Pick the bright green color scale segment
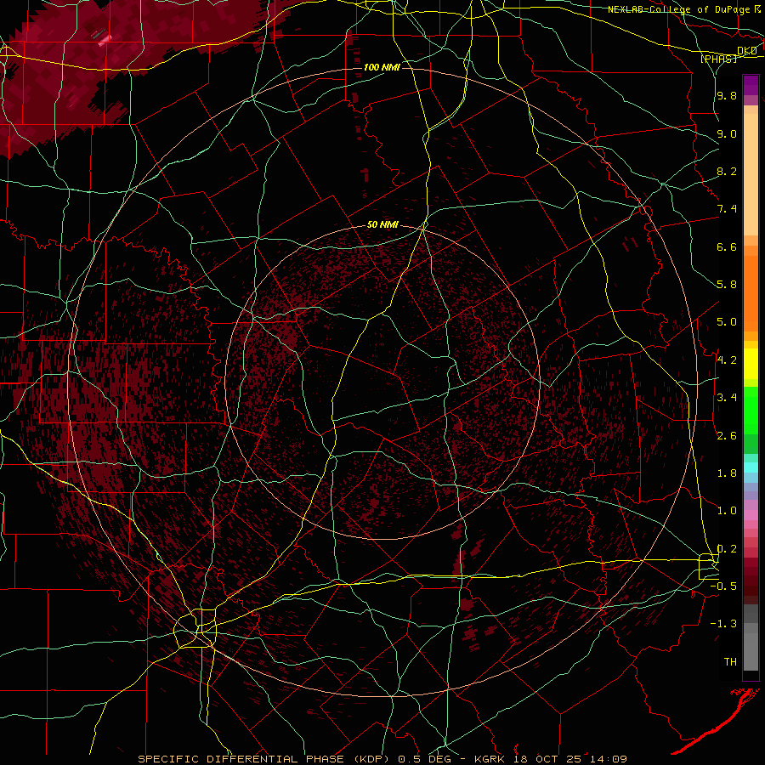 point(751,410)
